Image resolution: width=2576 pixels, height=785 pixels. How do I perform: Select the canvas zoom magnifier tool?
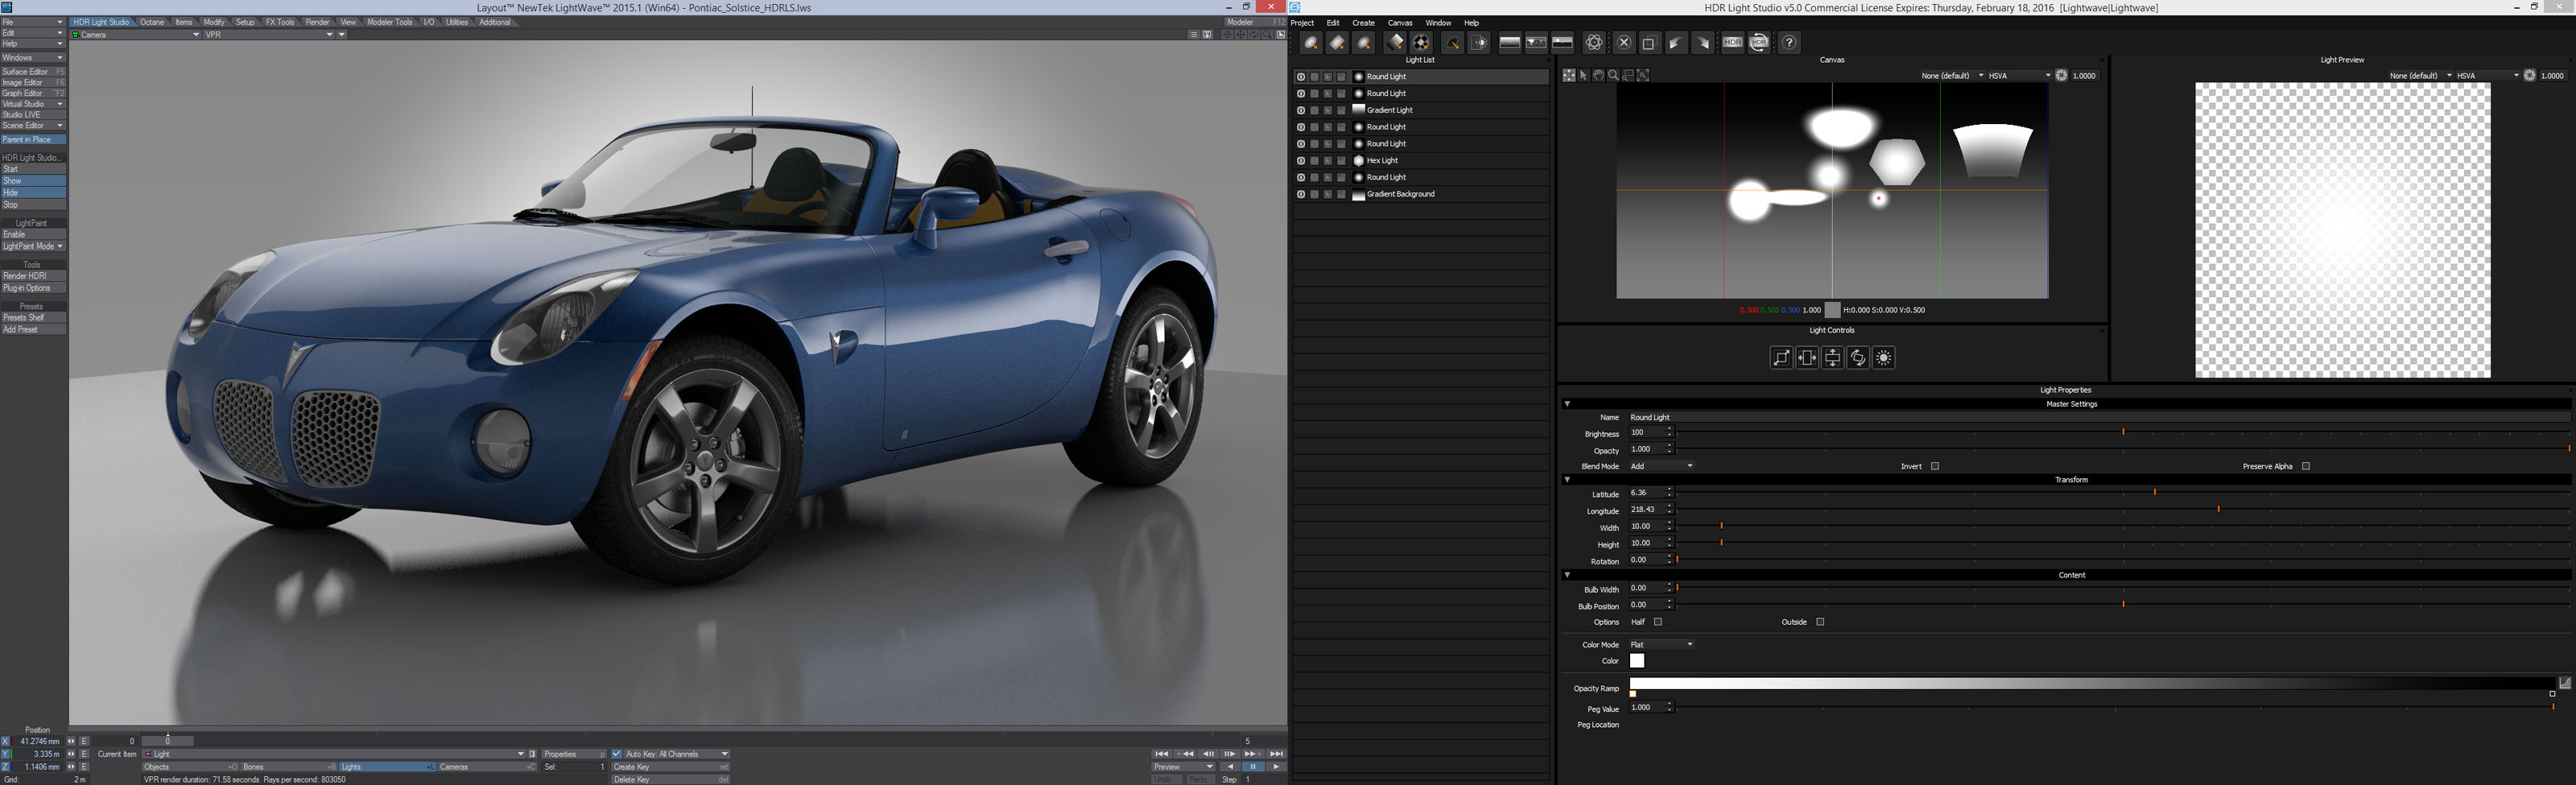click(1614, 76)
